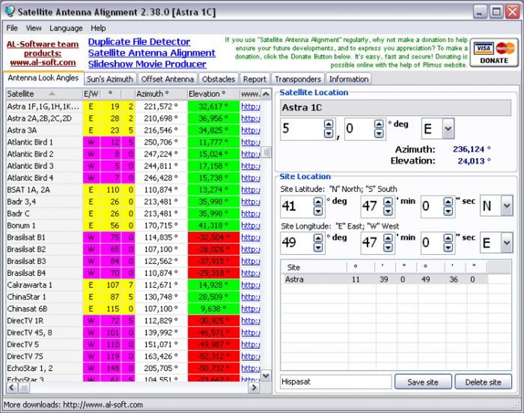Decrease site latitude seconds with down arrow

click(448, 211)
